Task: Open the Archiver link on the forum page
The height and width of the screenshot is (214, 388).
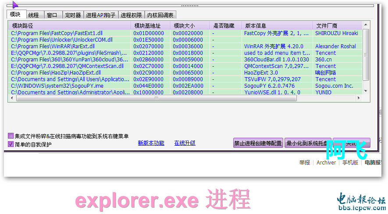Action: [x=326, y=163]
